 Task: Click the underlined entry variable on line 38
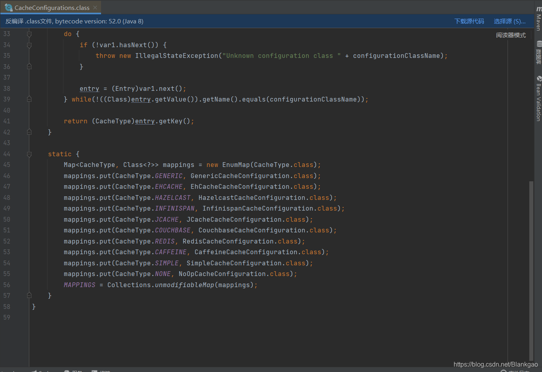tap(90, 89)
